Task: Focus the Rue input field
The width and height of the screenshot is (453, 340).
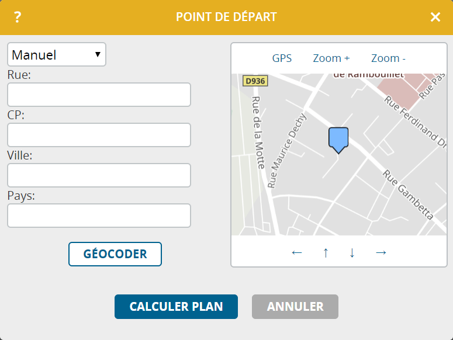Action: coord(99,95)
